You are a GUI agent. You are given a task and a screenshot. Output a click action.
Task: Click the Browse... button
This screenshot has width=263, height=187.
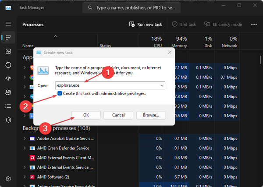click(x=151, y=115)
